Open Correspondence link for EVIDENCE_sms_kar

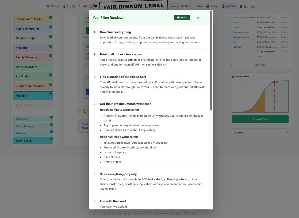pyautogui.click(x=241, y=32)
